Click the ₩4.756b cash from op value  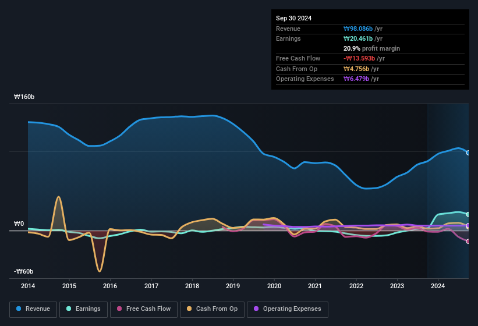tap(356, 69)
